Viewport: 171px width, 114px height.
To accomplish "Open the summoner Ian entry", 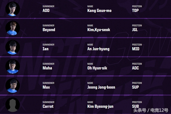I will pos(46,49).
